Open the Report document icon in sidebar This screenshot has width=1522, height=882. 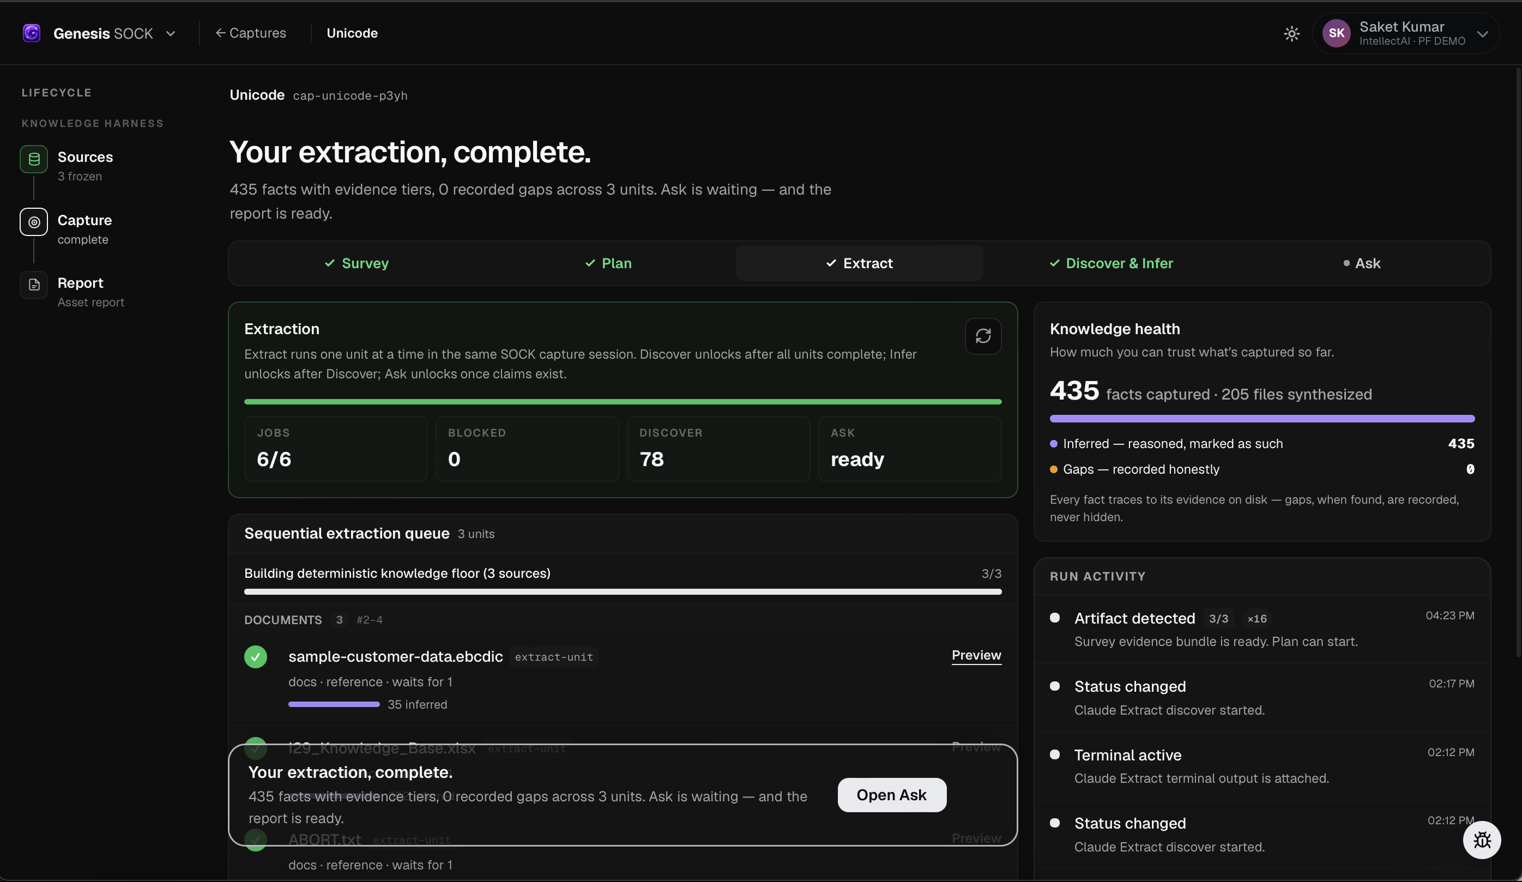tap(34, 285)
